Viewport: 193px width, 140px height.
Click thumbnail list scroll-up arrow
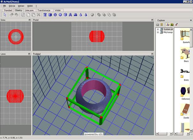(191, 29)
